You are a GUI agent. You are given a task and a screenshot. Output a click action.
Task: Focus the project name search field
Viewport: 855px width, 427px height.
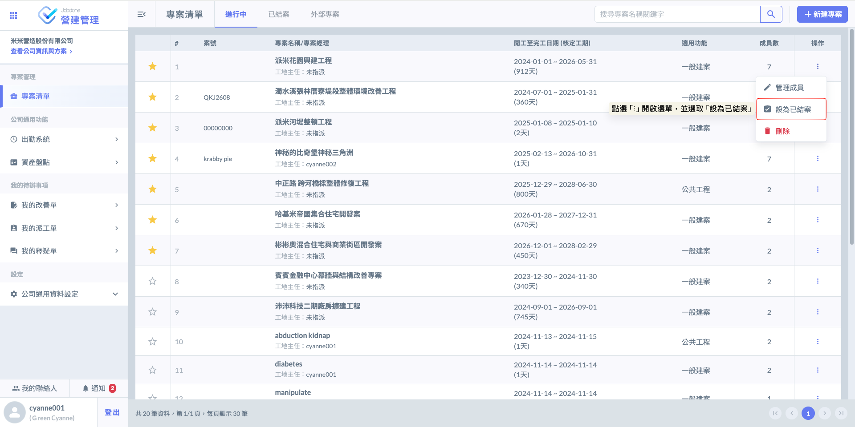[x=677, y=14]
